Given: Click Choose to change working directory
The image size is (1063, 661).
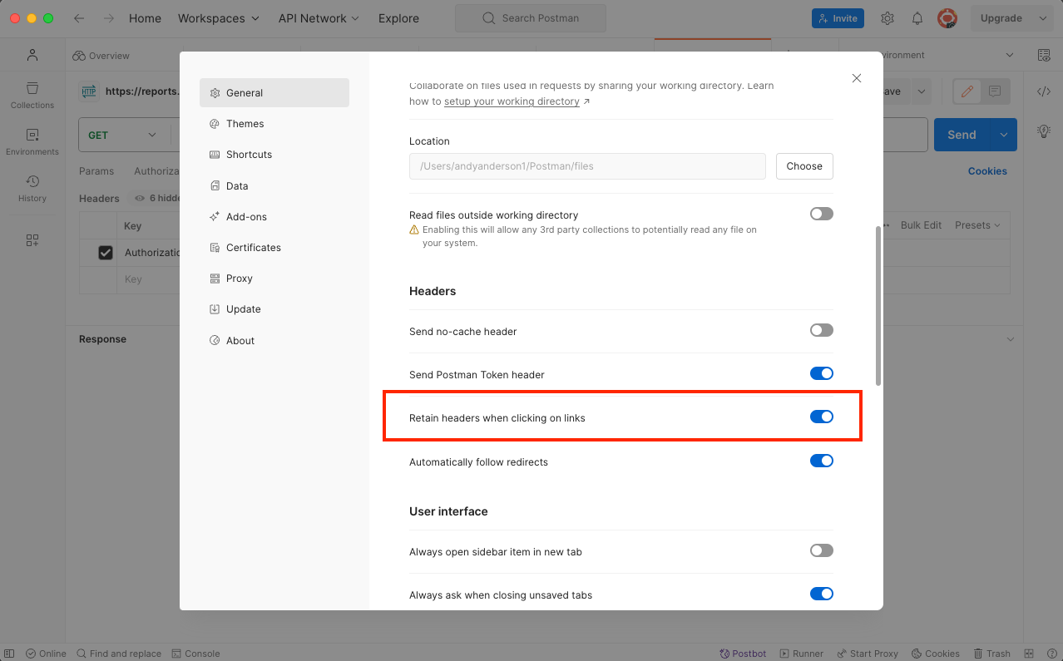Looking at the screenshot, I should [x=803, y=166].
